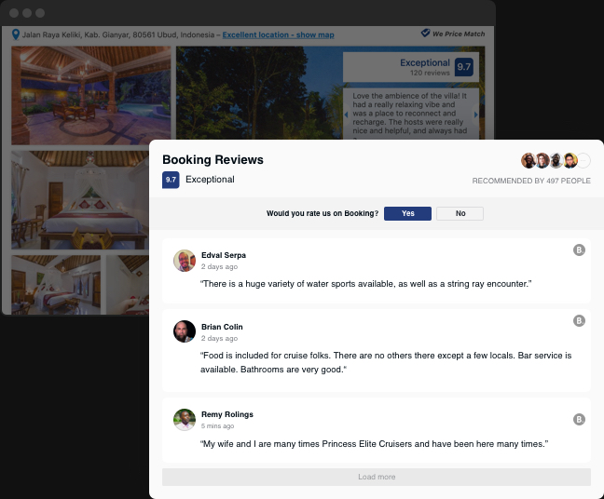Open Edval Serpa's profile avatar
The width and height of the screenshot is (604, 499).
coord(185,261)
